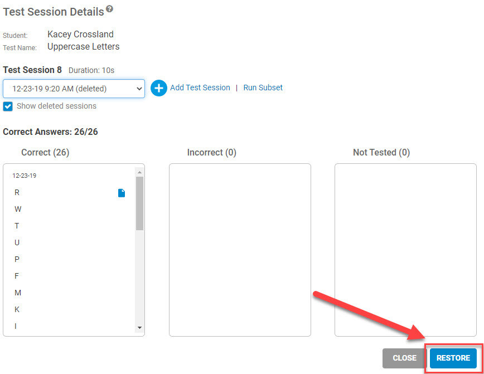Select letter T in Correct list
This screenshot has height=374, width=484.
(17, 226)
